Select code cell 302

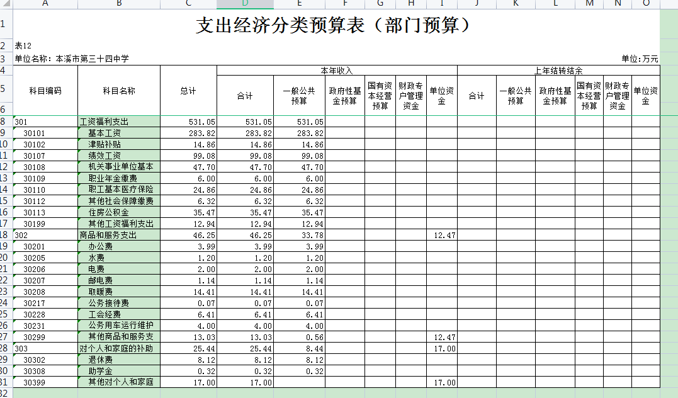(45, 235)
